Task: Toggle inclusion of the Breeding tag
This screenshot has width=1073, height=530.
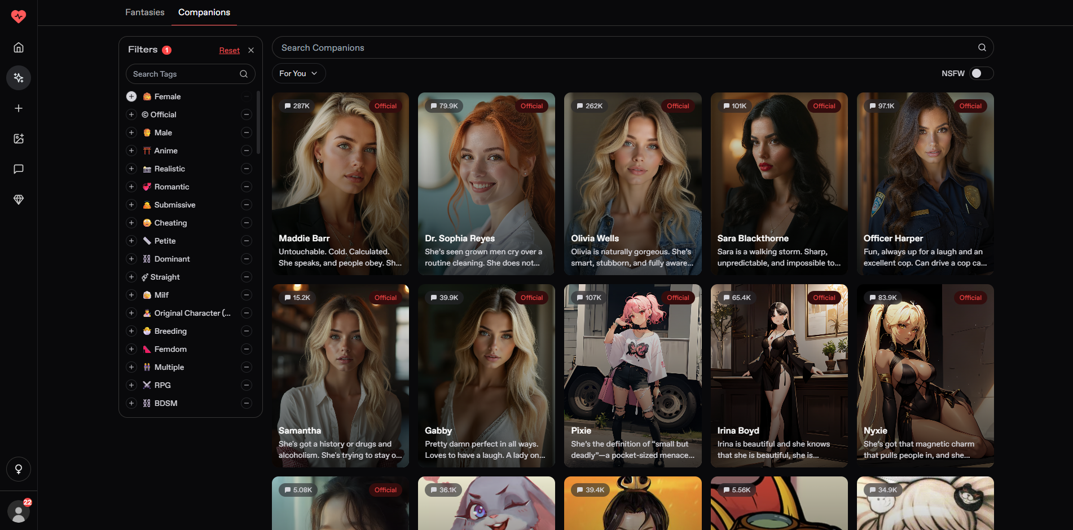Action: coord(131,331)
